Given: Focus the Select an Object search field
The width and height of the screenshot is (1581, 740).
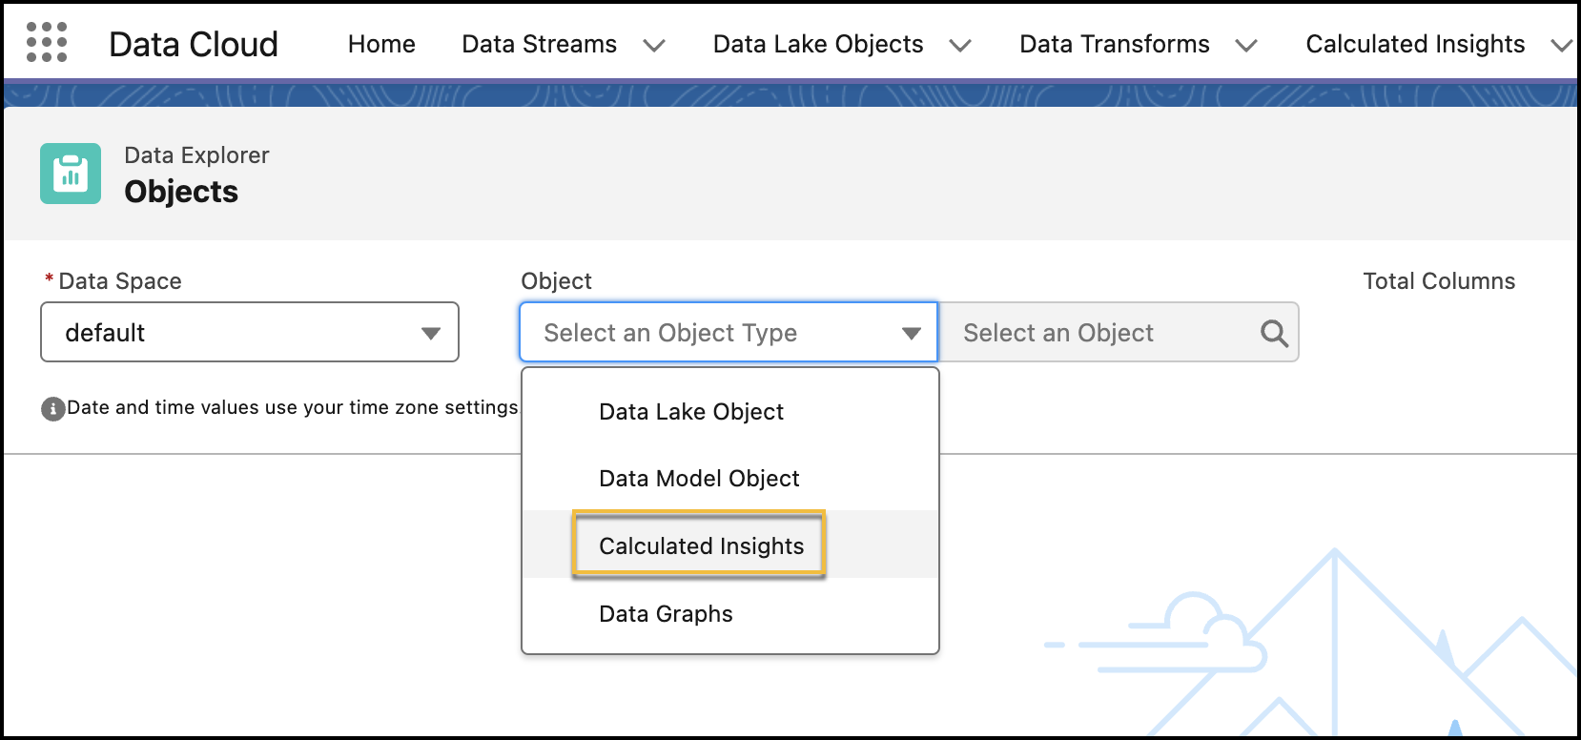Looking at the screenshot, I should (x=1119, y=332).
